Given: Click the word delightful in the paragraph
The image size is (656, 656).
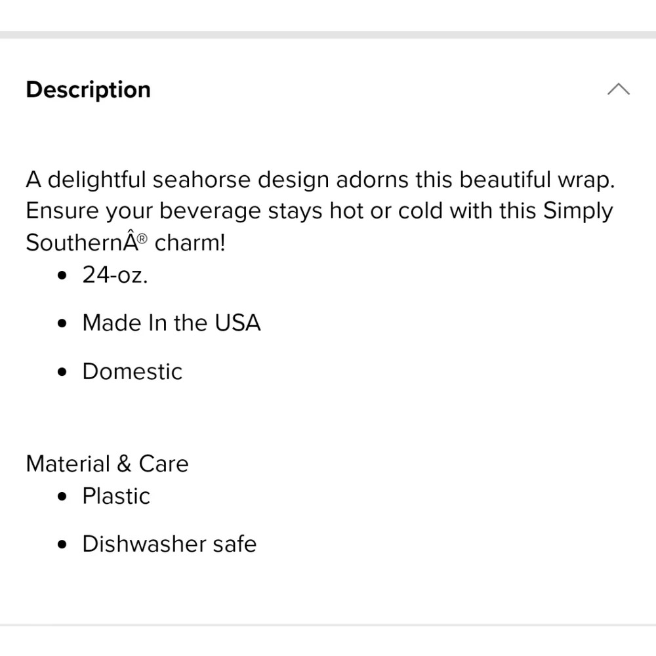Looking at the screenshot, I should pyautogui.click(x=97, y=179).
